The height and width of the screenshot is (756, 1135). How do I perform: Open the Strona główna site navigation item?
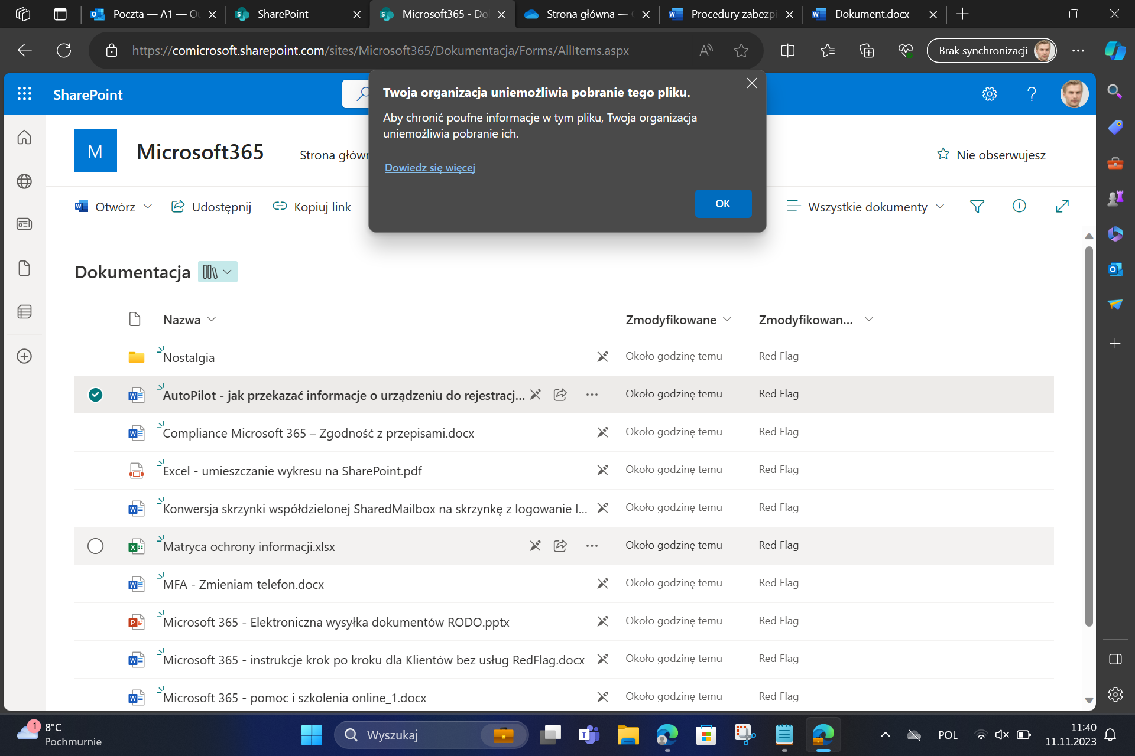coord(334,155)
